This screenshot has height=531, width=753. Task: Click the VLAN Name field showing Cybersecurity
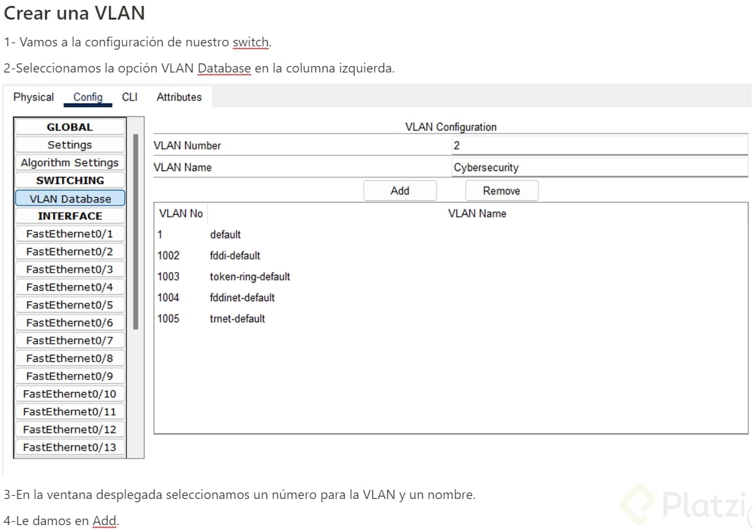click(x=598, y=167)
